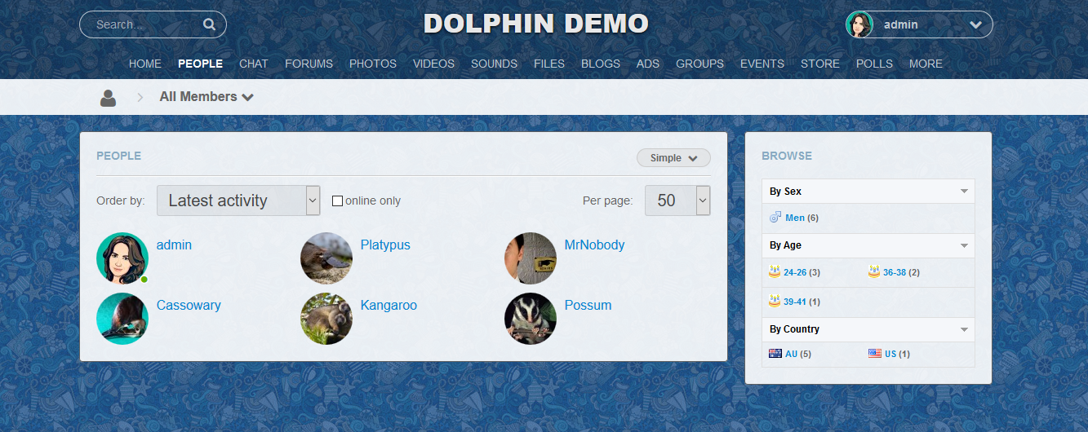Open the admin profile picture in list

click(122, 258)
